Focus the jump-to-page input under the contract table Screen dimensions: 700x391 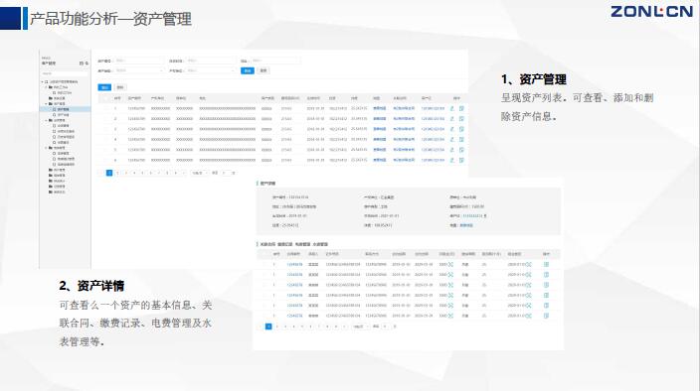385,326
